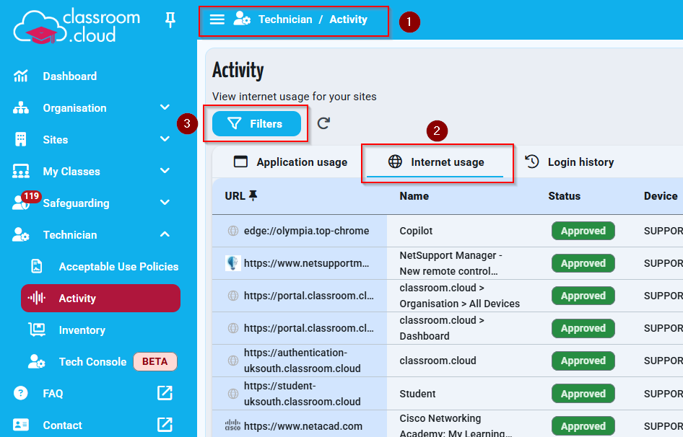The height and width of the screenshot is (437, 683).
Task: Click globe icon on edge://olympia.top-chrome row
Action: (x=233, y=231)
